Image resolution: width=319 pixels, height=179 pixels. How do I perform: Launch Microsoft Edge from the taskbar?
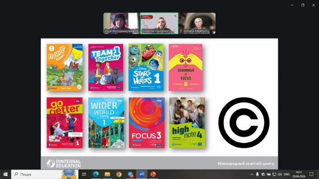tap(96, 174)
